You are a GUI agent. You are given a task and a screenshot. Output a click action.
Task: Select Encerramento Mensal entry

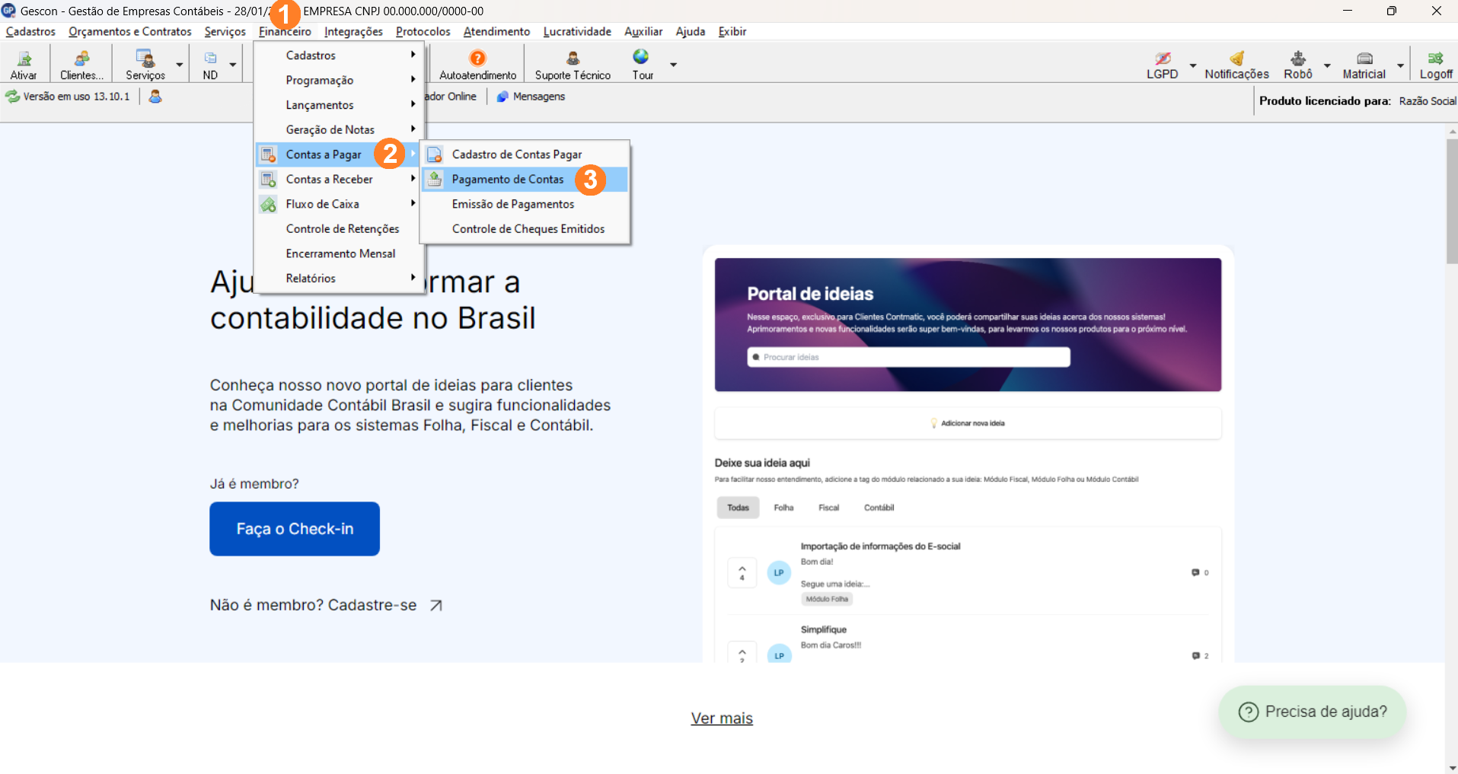coord(339,253)
